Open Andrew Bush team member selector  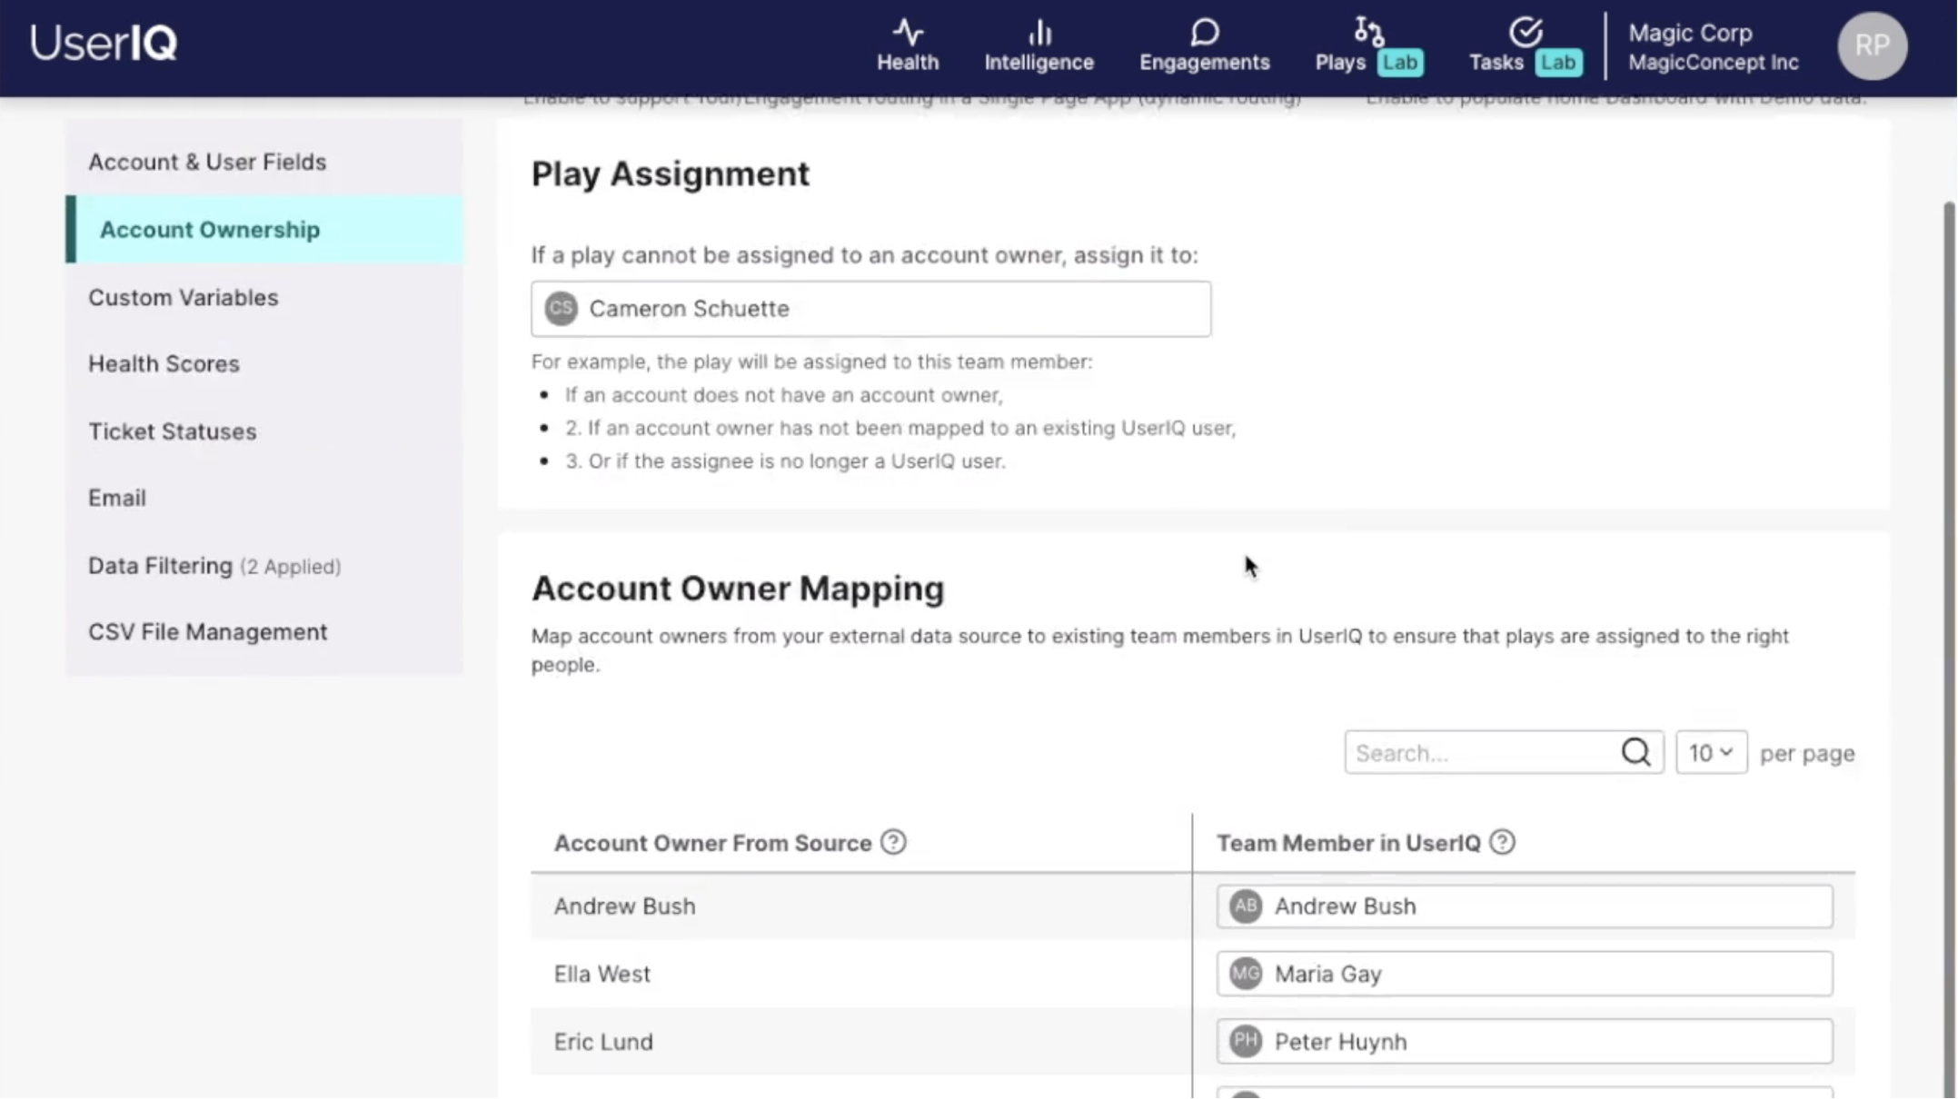(1524, 906)
